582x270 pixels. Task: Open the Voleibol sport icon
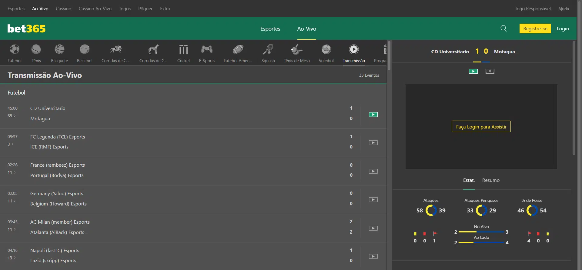(326, 49)
